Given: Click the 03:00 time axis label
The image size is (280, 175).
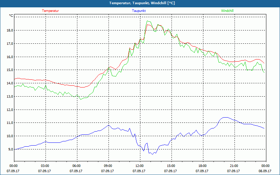Looking at the screenshot, I should [45, 166].
